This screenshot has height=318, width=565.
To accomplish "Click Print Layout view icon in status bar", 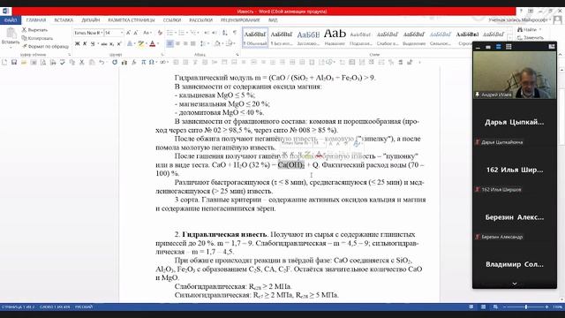I will [x=483, y=307].
